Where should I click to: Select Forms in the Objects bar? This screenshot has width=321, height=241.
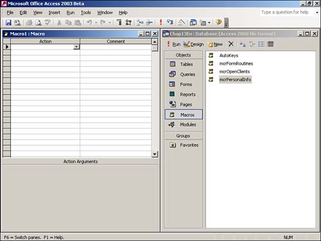184,84
